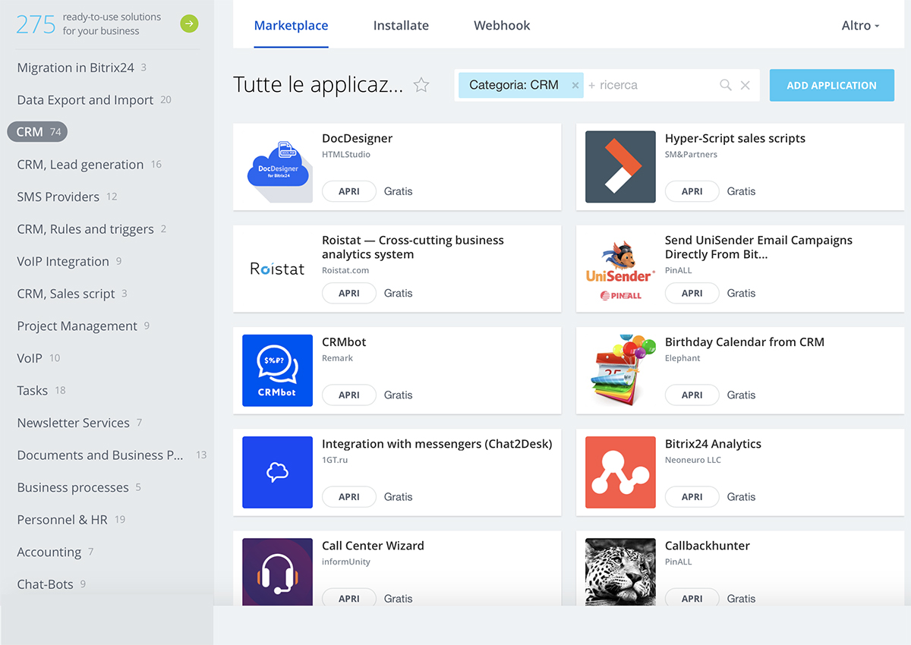Select Personnel & HR category

point(71,520)
